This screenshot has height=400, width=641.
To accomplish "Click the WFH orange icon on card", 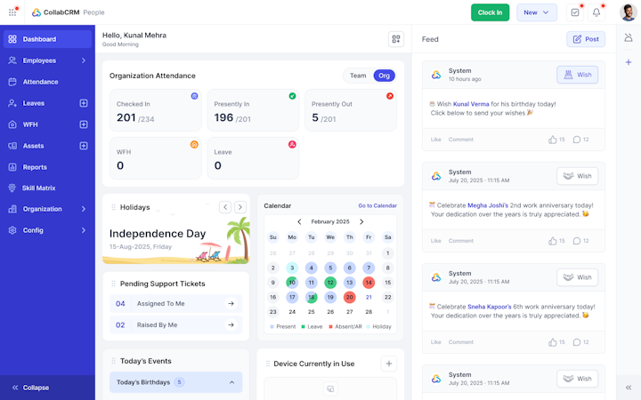I will [x=195, y=144].
